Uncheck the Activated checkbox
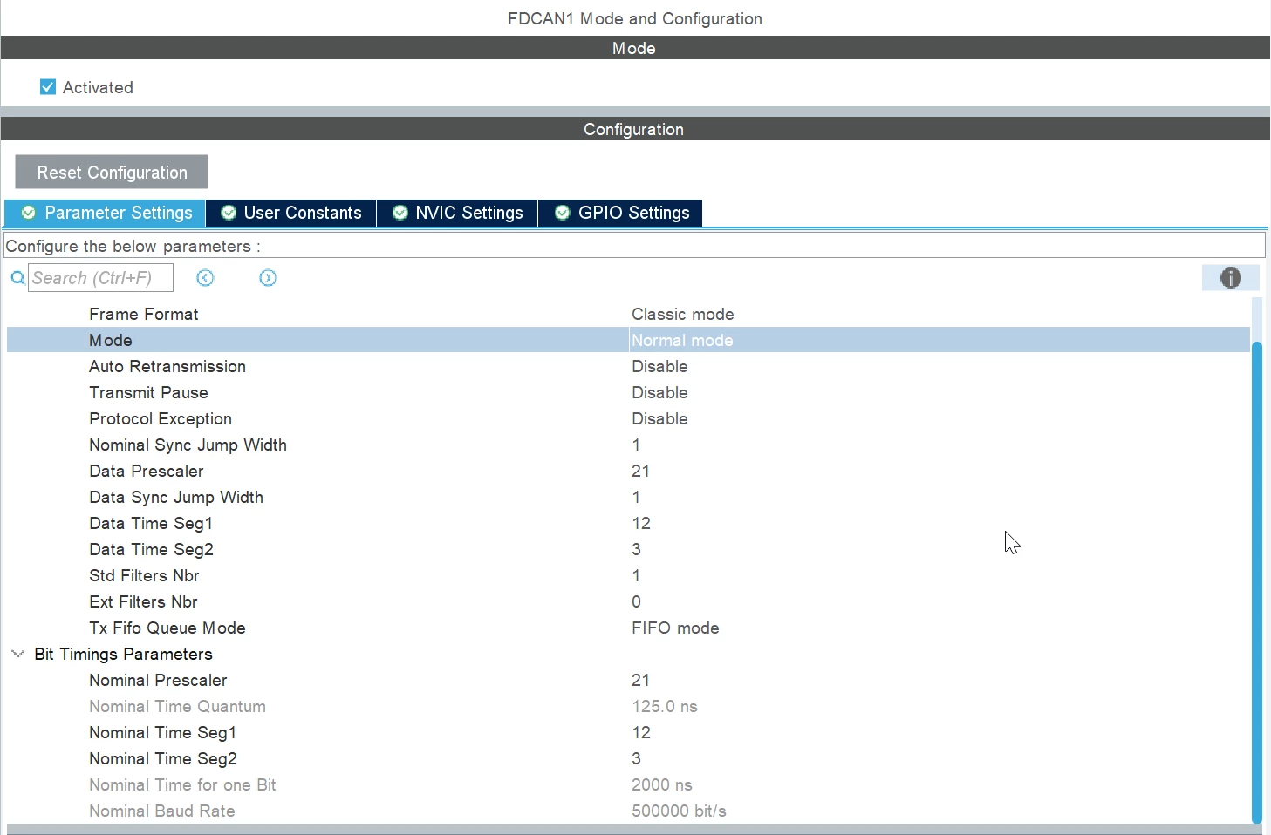1271x835 pixels. (48, 87)
